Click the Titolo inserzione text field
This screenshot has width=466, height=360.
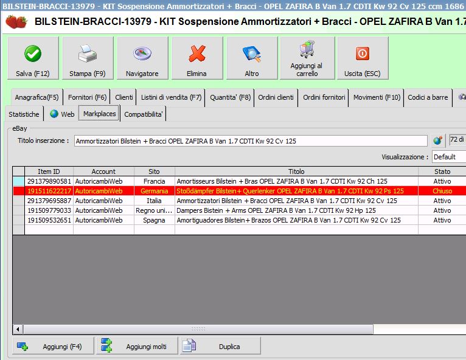pyautogui.click(x=251, y=141)
